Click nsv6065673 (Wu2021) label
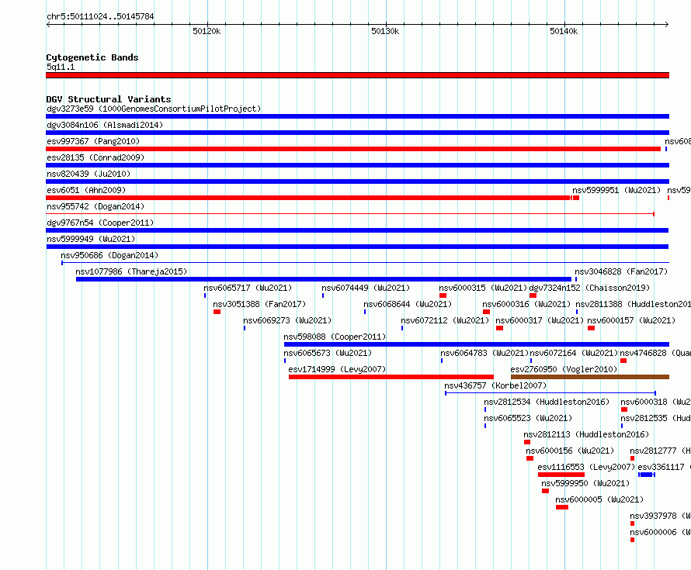This screenshot has height=570, width=691. 328,353
